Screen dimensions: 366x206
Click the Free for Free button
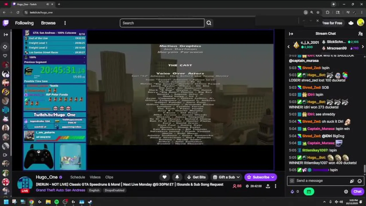point(332,23)
